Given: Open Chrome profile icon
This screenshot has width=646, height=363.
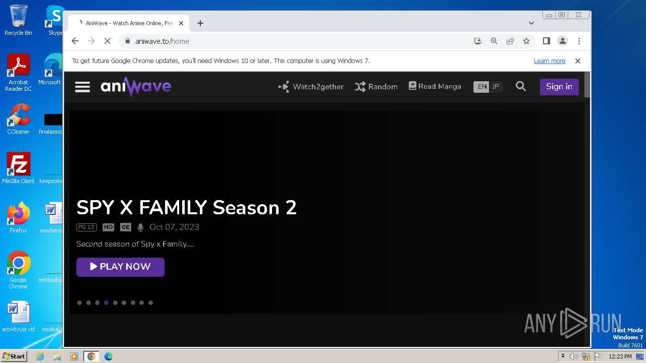Looking at the screenshot, I should [x=562, y=41].
